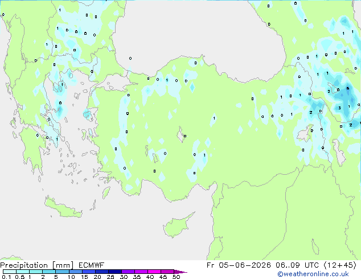Click the "0.5" legend scale value
This screenshot has height=279, width=361.
[19, 277]
